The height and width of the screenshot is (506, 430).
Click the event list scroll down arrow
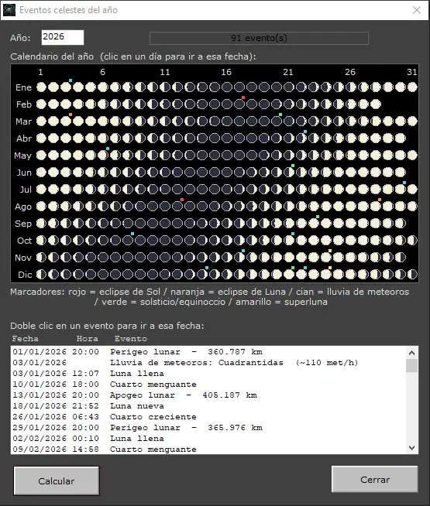[411, 448]
